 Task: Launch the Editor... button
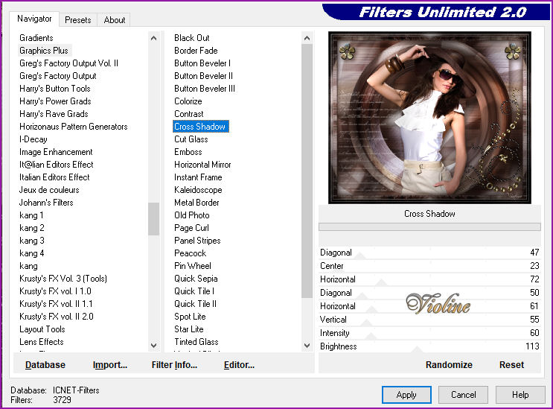coord(239,364)
